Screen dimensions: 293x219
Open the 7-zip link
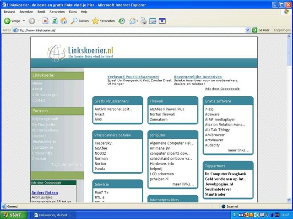209,109
